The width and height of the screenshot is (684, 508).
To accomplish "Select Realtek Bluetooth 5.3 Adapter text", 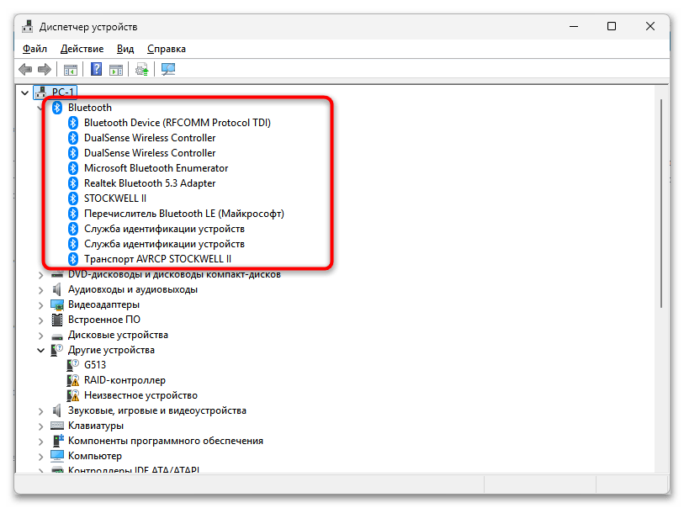I will click(x=150, y=183).
